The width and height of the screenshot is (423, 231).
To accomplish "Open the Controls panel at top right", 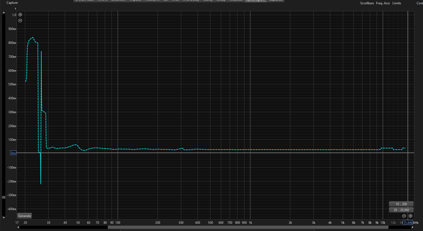I will click(x=420, y=3).
